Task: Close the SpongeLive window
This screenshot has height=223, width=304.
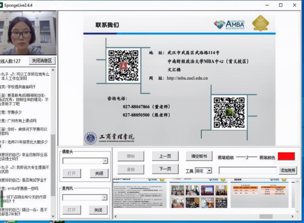Action: coord(294,5)
